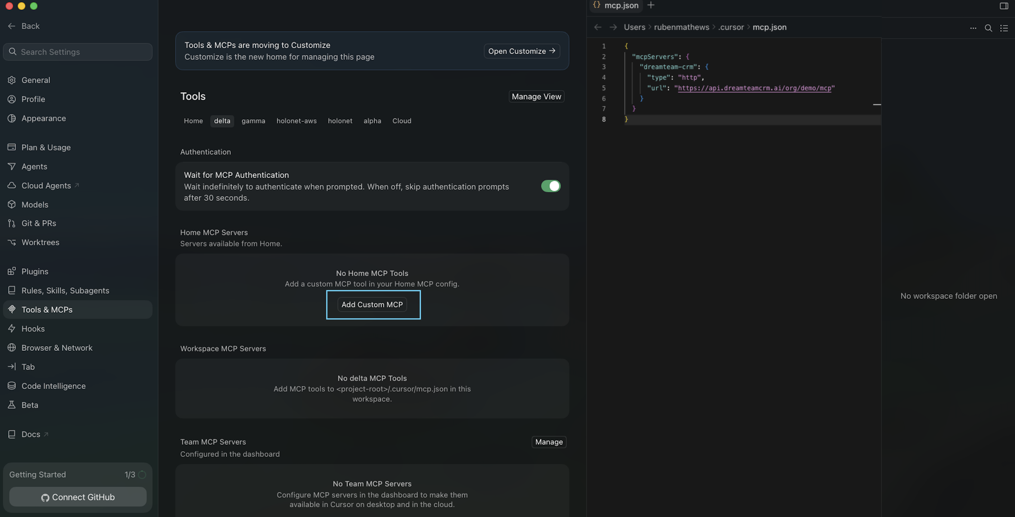Click Manage next to Team MCP Servers
This screenshot has width=1015, height=517.
coord(549,442)
